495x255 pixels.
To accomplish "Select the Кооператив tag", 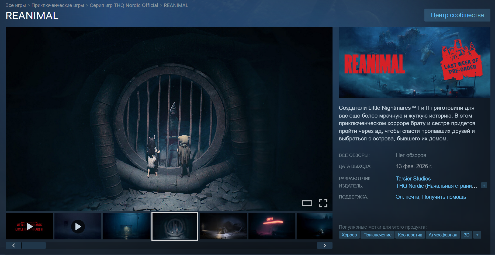I will [x=410, y=235].
